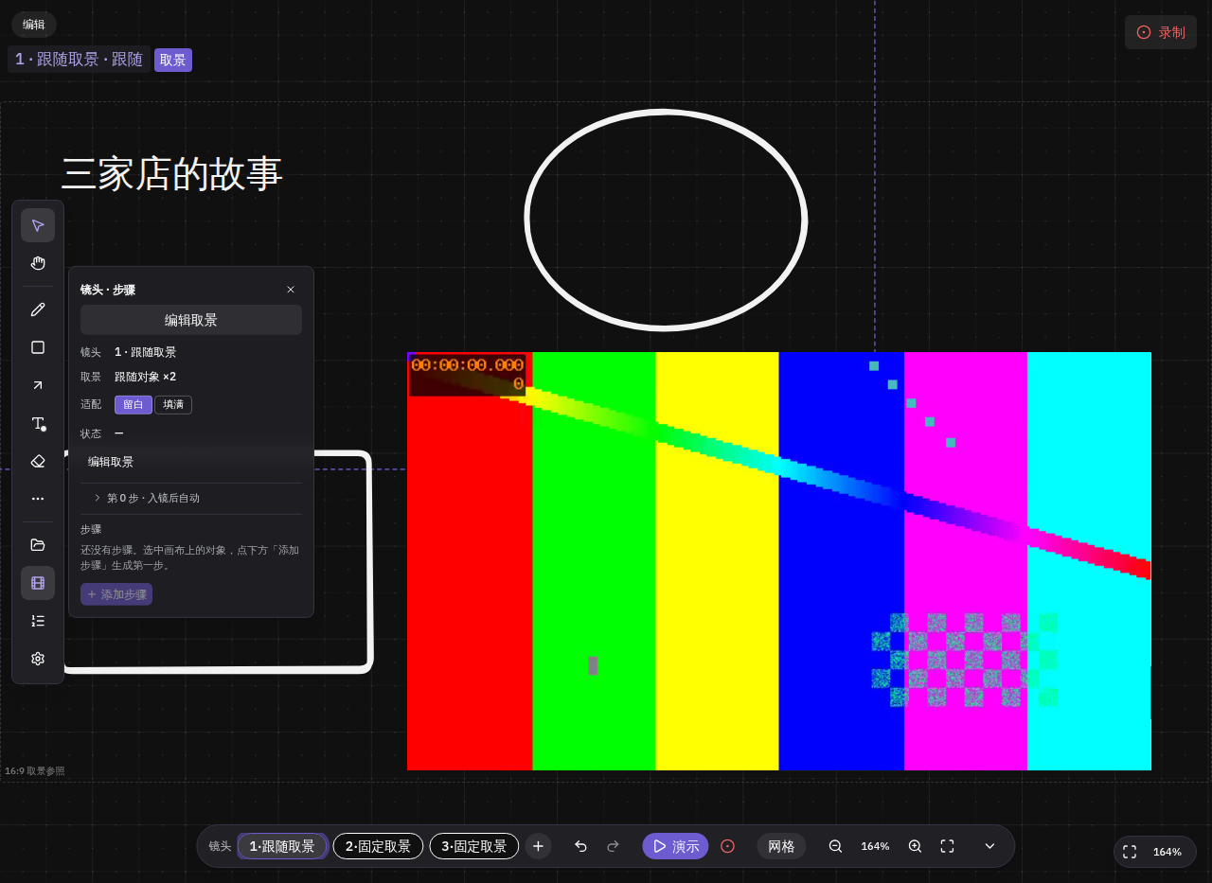Image resolution: width=1212 pixels, height=883 pixels.
Task: Pick the pencil drawing tool
Action: [x=38, y=309]
